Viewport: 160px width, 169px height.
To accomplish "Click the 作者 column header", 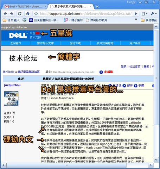I will [x=21, y=79].
